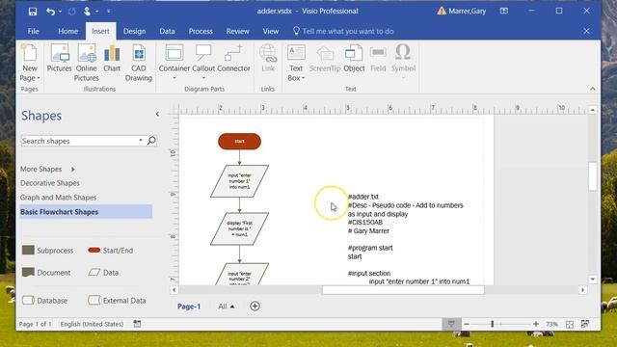The height and width of the screenshot is (347, 617).
Task: Open Search shapes dropdown arrow
Action: tap(141, 141)
